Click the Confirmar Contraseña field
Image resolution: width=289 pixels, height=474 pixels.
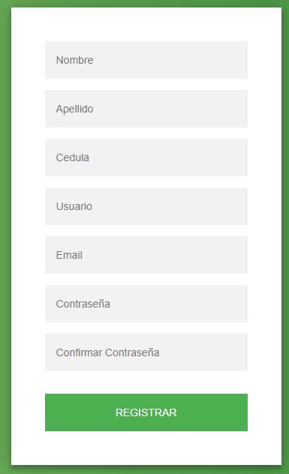tap(146, 352)
